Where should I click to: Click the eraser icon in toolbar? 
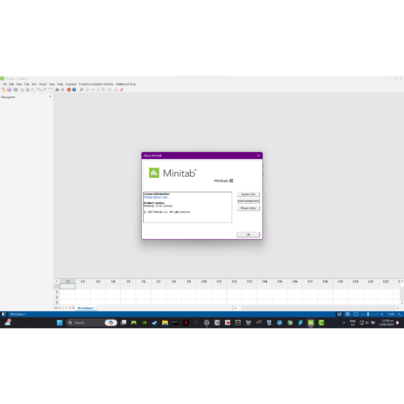coord(122,90)
